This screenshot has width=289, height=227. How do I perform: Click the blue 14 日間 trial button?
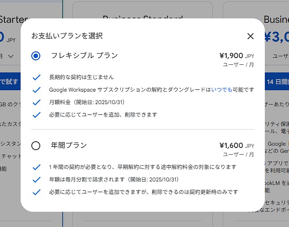[x=277, y=82]
